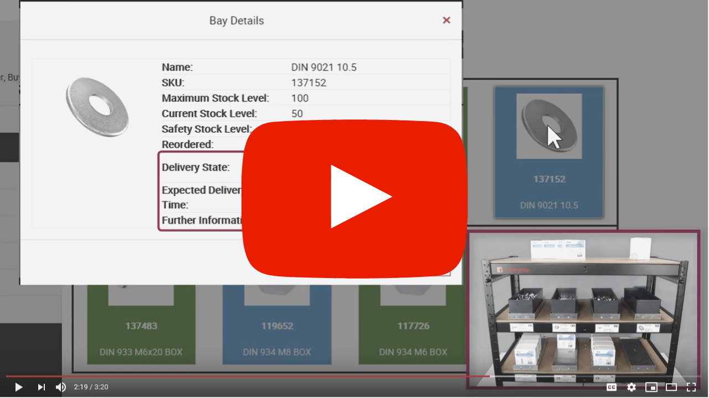Click the name value DIN 9021 10.5
709x398 pixels.
[x=324, y=67]
